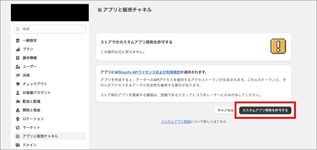Click the pin icon beside ロケーション

pos(18,119)
